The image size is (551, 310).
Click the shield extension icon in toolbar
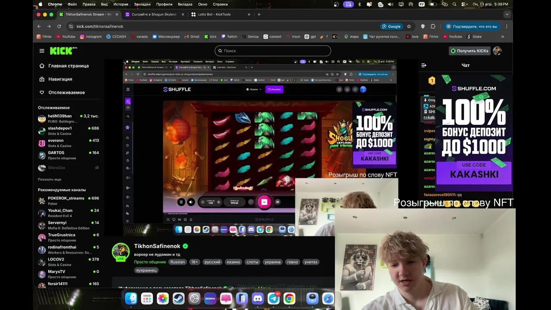coord(423,26)
